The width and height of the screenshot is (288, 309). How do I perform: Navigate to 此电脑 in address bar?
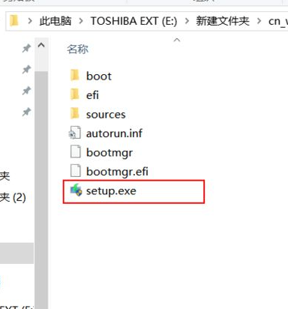(x=55, y=21)
